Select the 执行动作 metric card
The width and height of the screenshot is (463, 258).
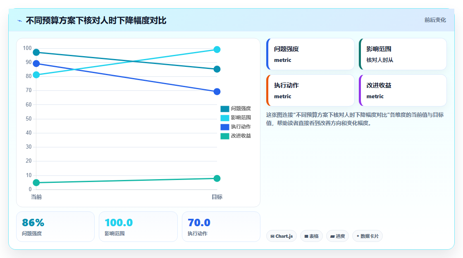click(310, 90)
